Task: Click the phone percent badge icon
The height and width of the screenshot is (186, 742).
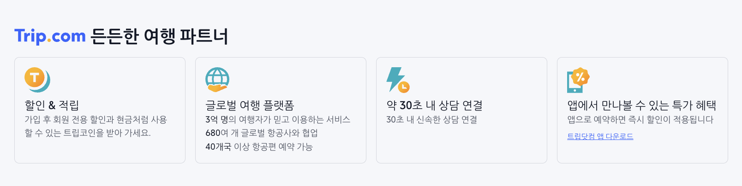Action: coord(578,80)
